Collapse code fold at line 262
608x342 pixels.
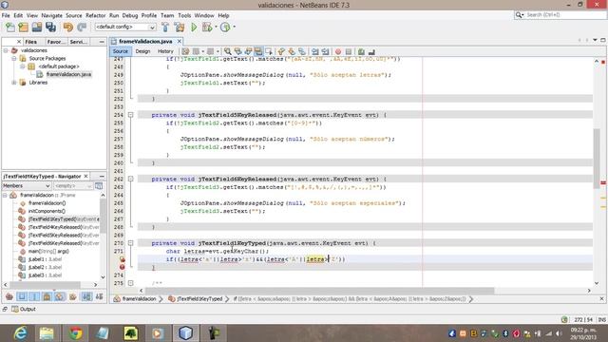(x=131, y=180)
